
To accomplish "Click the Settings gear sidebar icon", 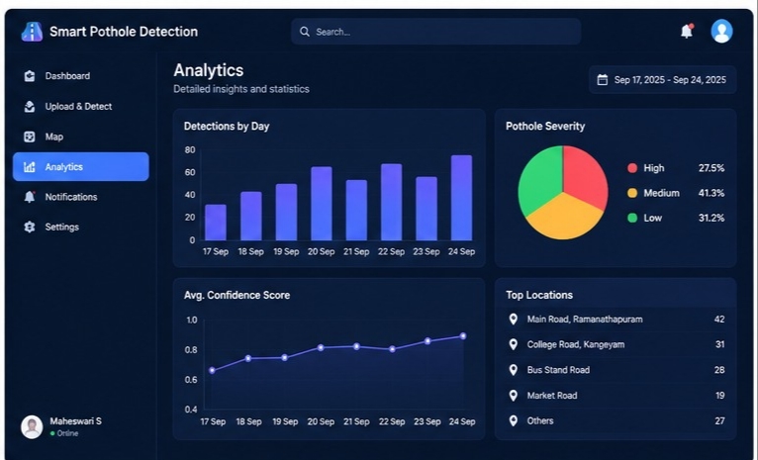I will point(30,227).
